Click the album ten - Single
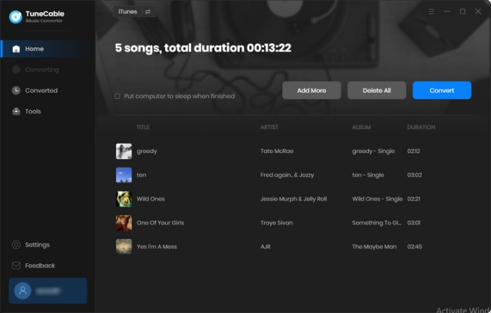The width and height of the screenshot is (491, 313). [x=368, y=175]
